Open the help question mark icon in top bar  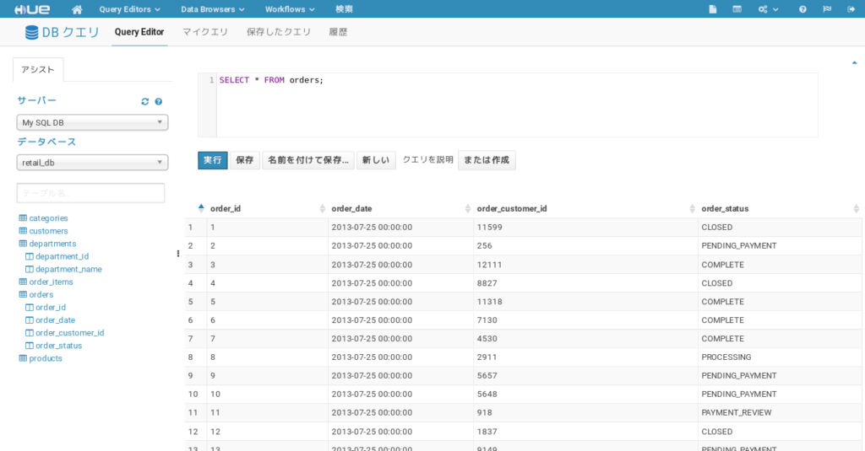pyautogui.click(x=802, y=9)
